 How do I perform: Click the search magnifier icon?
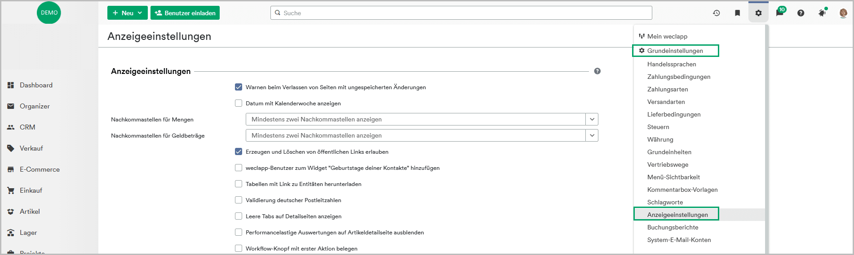pyautogui.click(x=278, y=13)
